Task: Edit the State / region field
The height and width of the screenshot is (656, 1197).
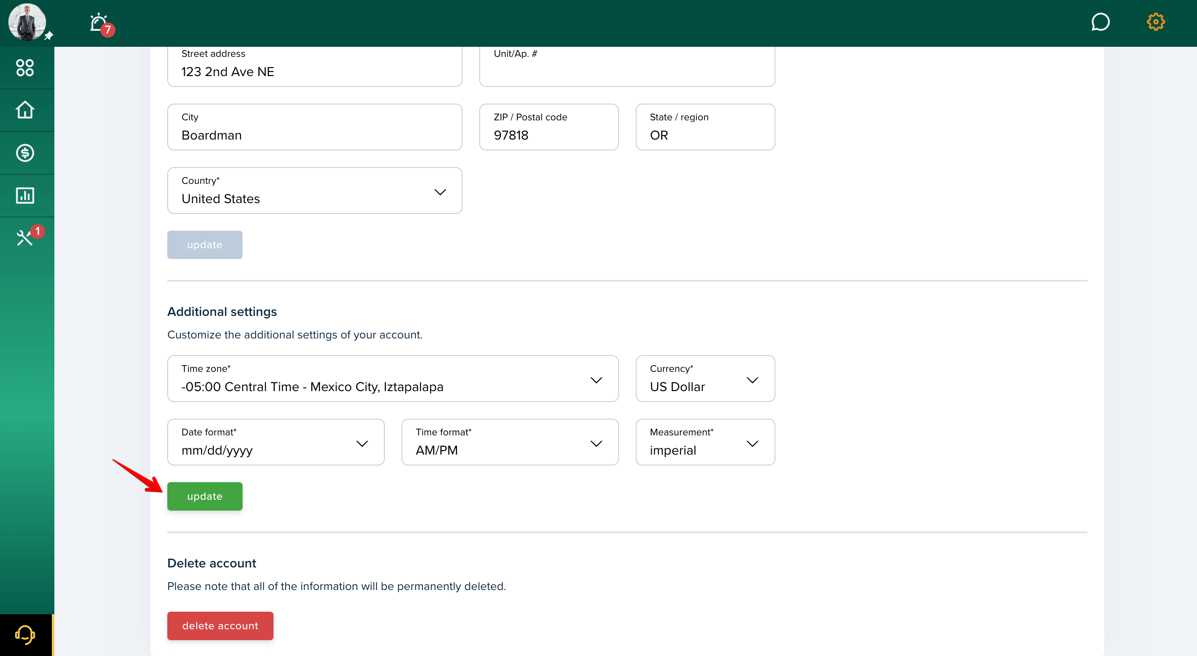Action: click(705, 127)
